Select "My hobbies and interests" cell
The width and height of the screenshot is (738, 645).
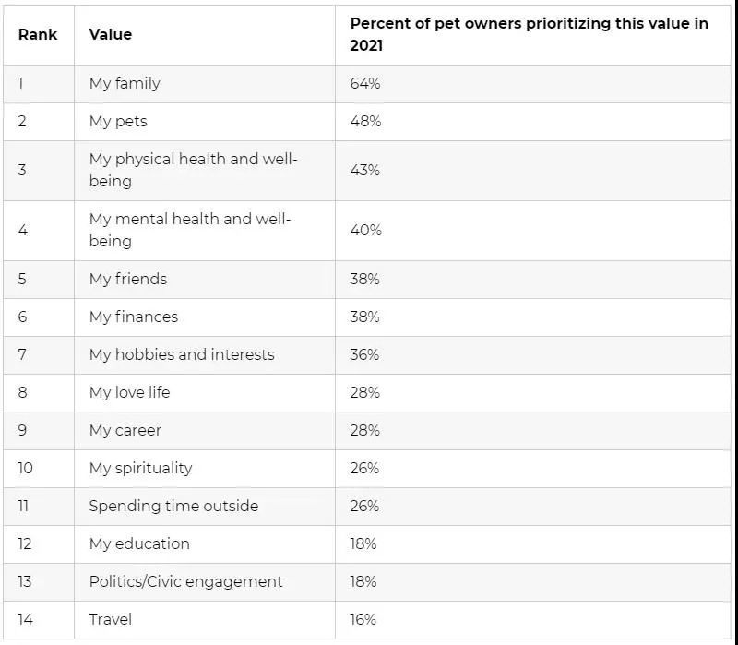(182, 354)
